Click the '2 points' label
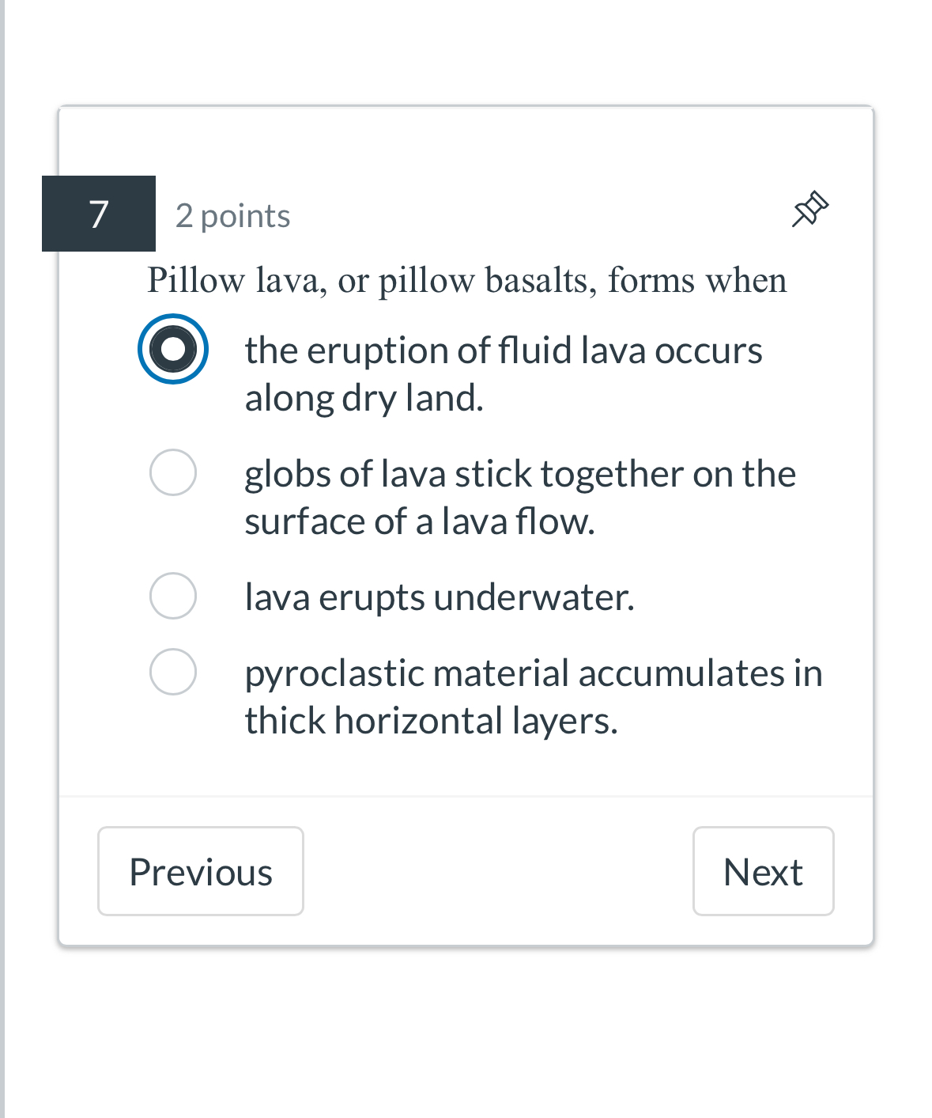 click(x=232, y=215)
